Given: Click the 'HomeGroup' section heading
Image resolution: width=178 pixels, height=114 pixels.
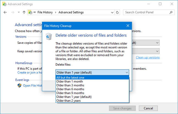Looking at the screenshot, I should tap(24, 63).
